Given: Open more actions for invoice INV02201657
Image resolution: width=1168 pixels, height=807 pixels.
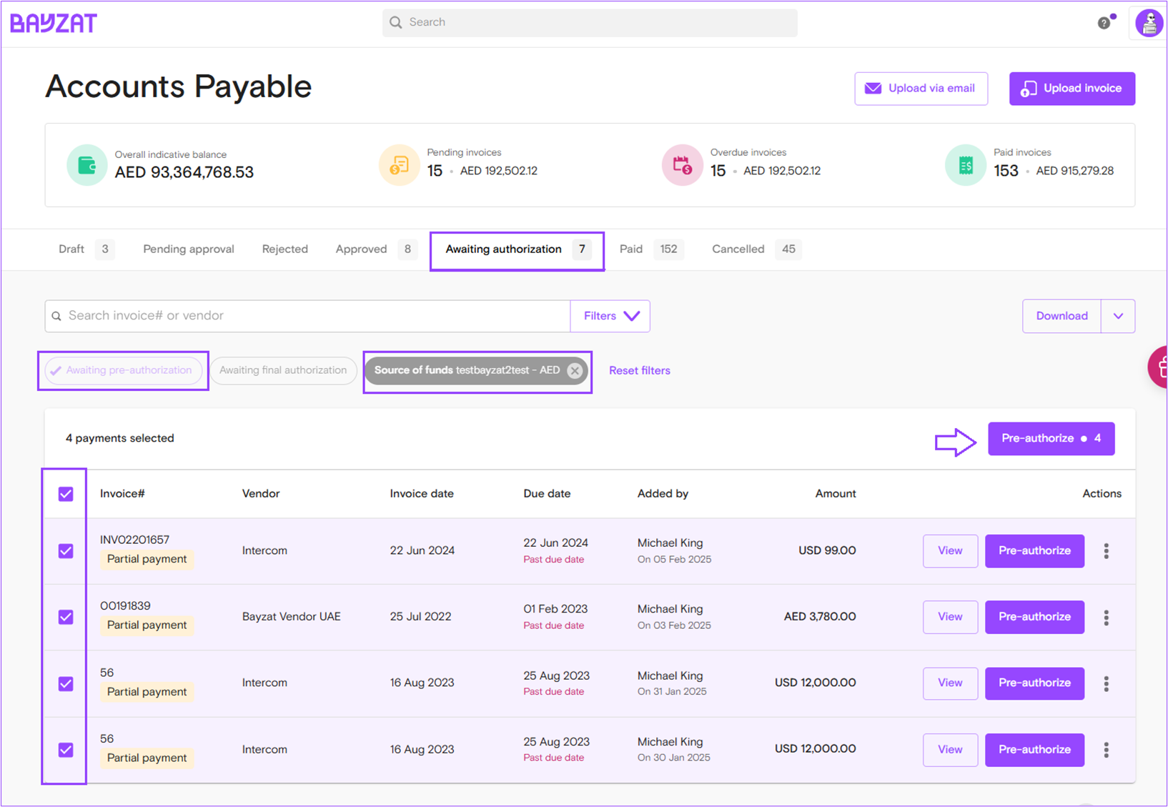Looking at the screenshot, I should tap(1106, 551).
